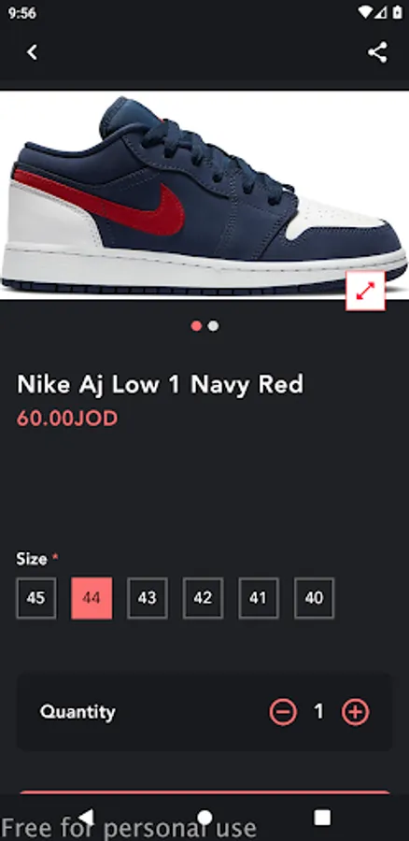This screenshot has width=409, height=841.
Task: Select size 40 box
Action: (315, 598)
